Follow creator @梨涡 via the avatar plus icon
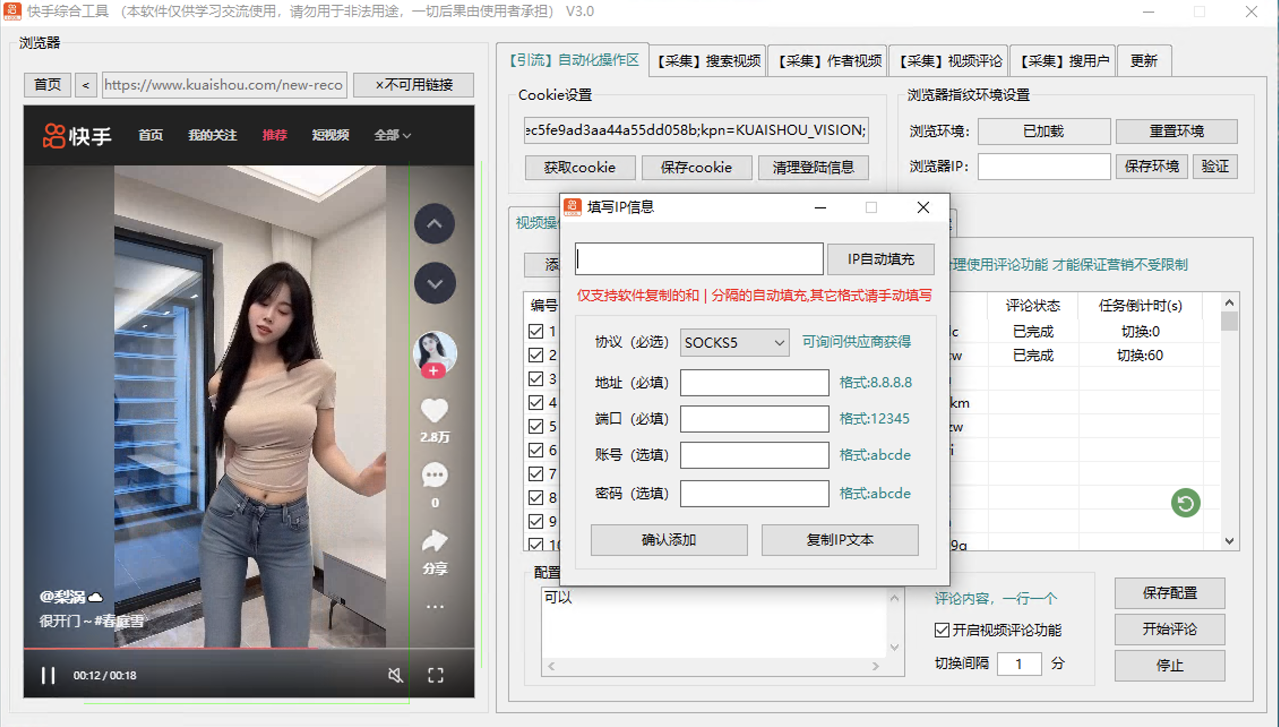This screenshot has width=1279, height=727. pos(434,371)
